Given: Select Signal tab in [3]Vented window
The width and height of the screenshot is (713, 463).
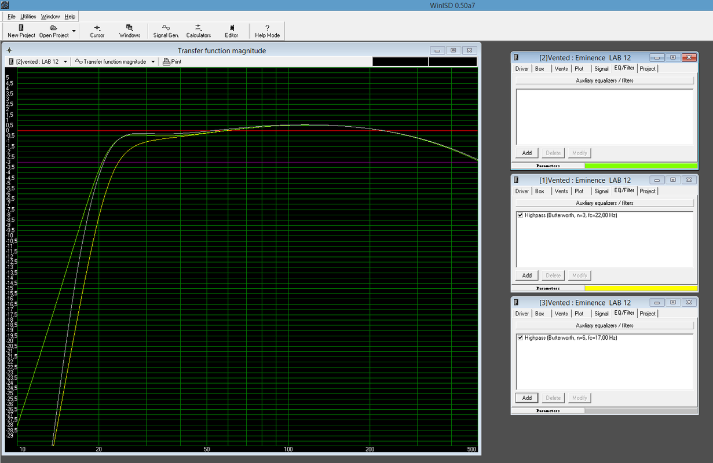Looking at the screenshot, I should tap(602, 314).
